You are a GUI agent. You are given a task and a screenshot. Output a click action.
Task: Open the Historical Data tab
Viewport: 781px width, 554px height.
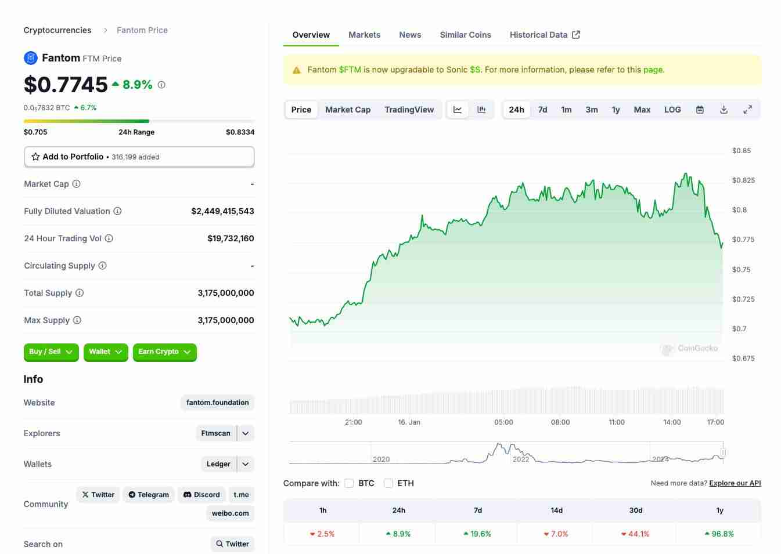tap(544, 35)
